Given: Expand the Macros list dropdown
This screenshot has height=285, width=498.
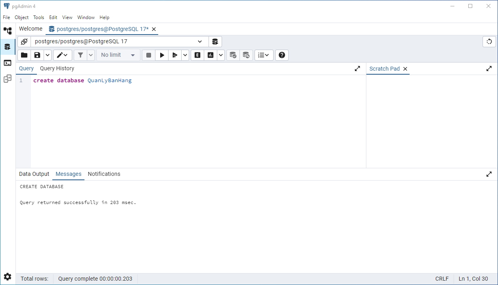Looking at the screenshot, I should 264,55.
